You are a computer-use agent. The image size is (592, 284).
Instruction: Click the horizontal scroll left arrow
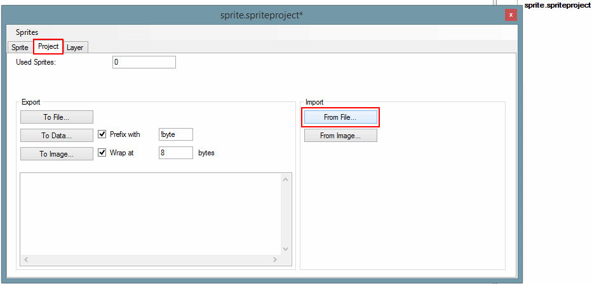point(26,260)
